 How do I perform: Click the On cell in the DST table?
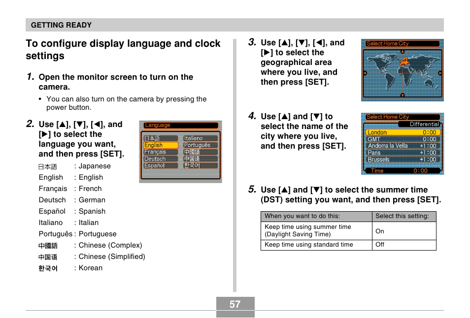pyautogui.click(x=404, y=231)
